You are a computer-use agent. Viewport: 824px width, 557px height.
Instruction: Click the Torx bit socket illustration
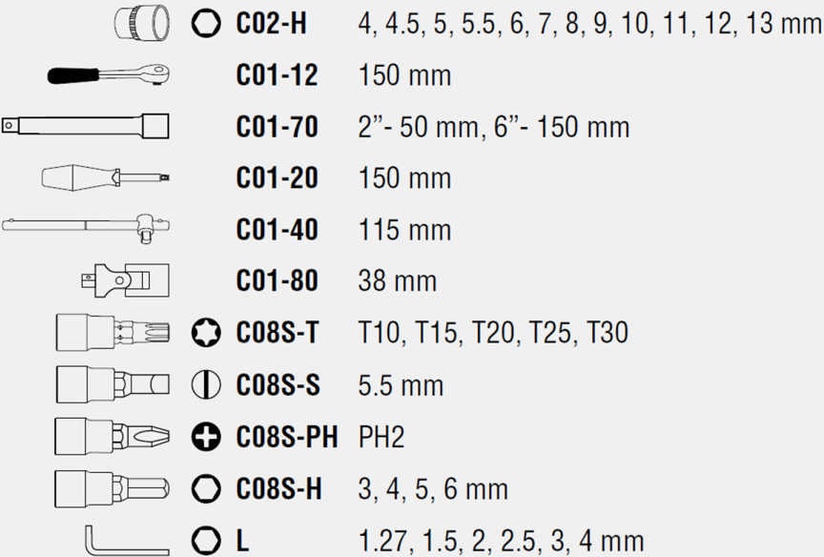pos(113,333)
